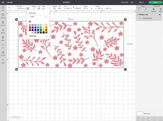
Task: Pick the brown color swatch
Action: tap(46, 32)
